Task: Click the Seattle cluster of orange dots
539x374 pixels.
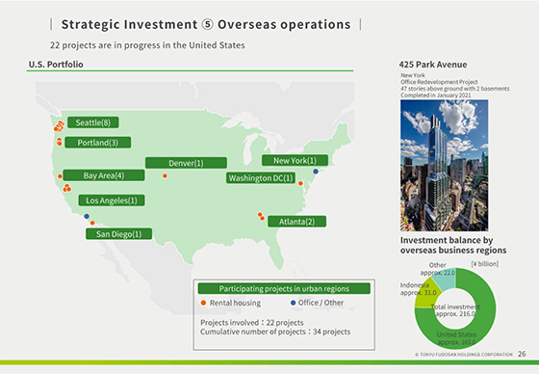Action: 59,126
